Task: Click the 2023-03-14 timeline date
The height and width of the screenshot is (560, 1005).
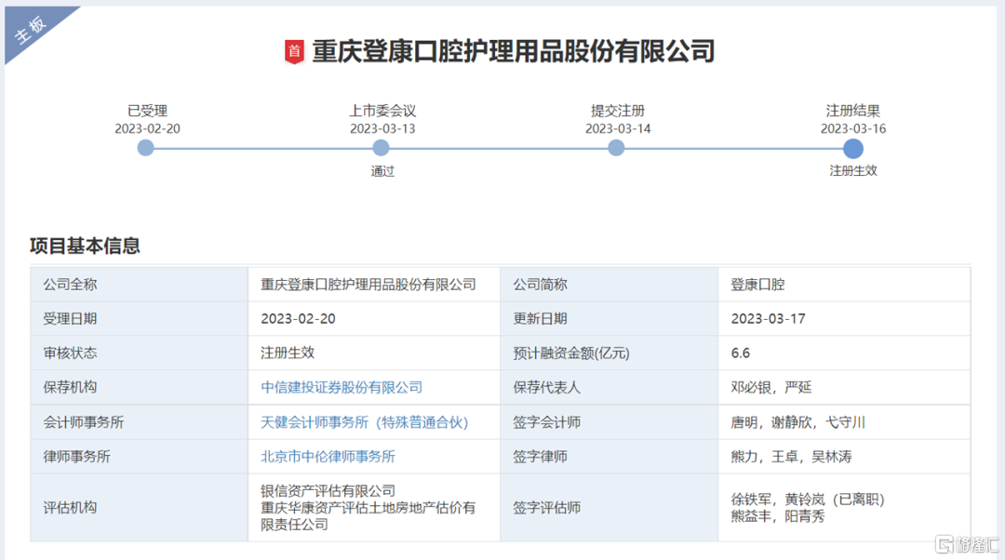Action: click(x=618, y=128)
